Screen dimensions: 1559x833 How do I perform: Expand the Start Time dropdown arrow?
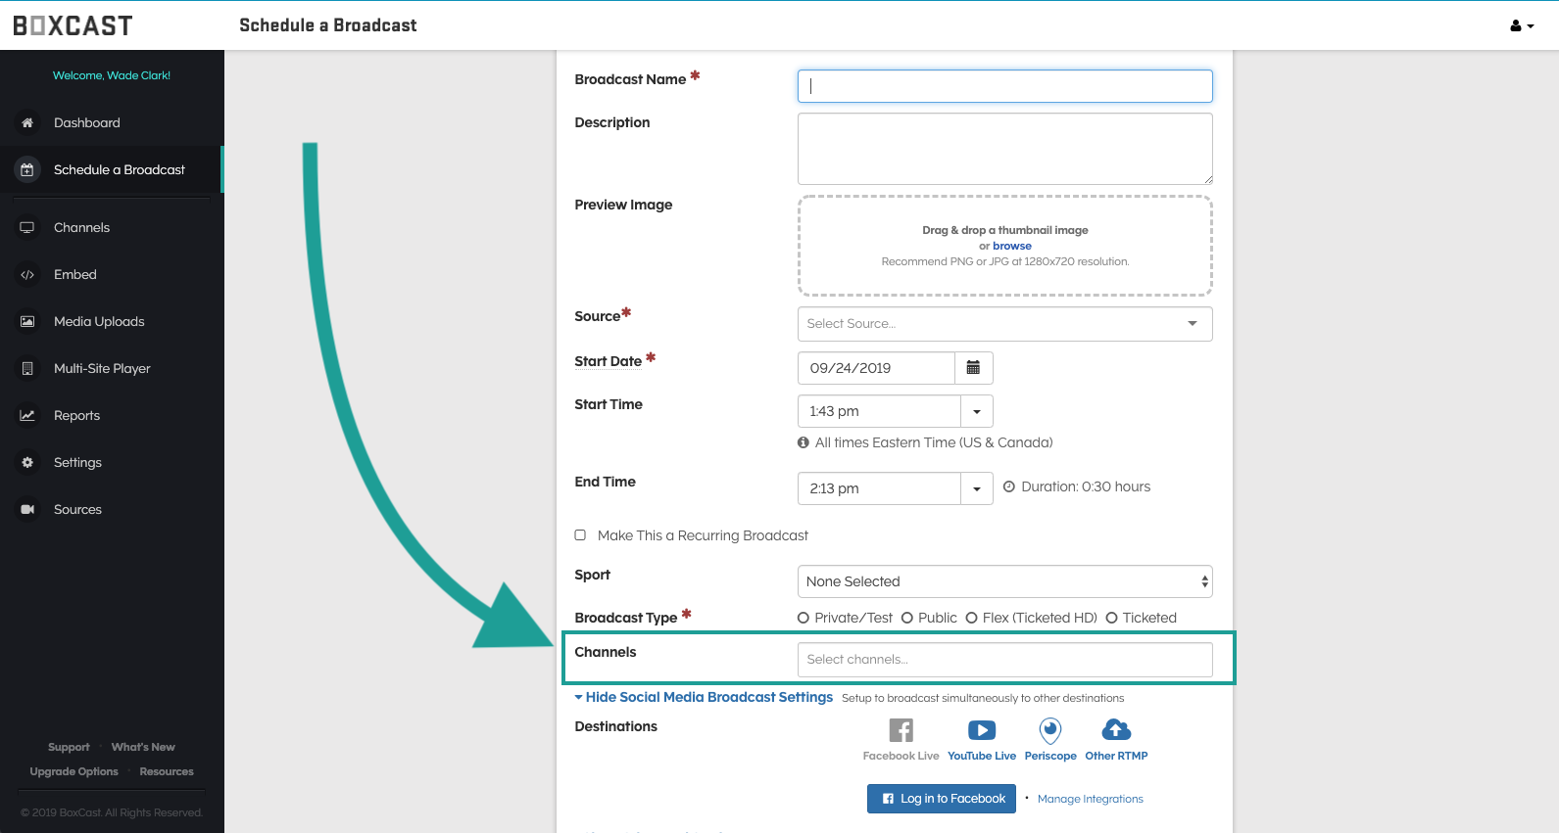[976, 411]
